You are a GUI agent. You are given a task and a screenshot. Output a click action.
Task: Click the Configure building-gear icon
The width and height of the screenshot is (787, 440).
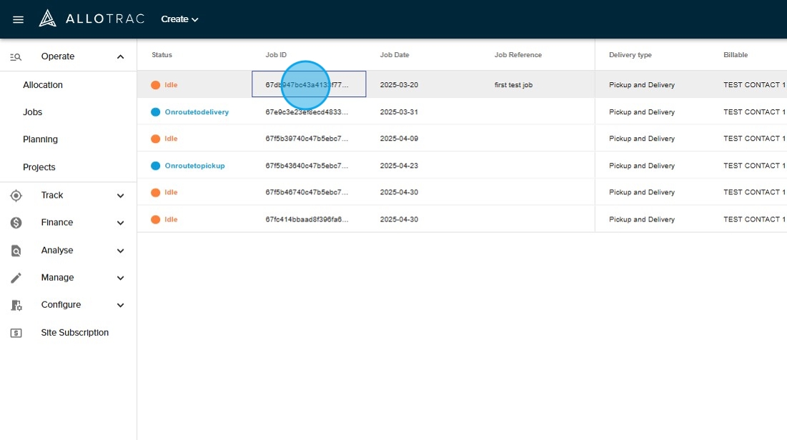pos(16,305)
